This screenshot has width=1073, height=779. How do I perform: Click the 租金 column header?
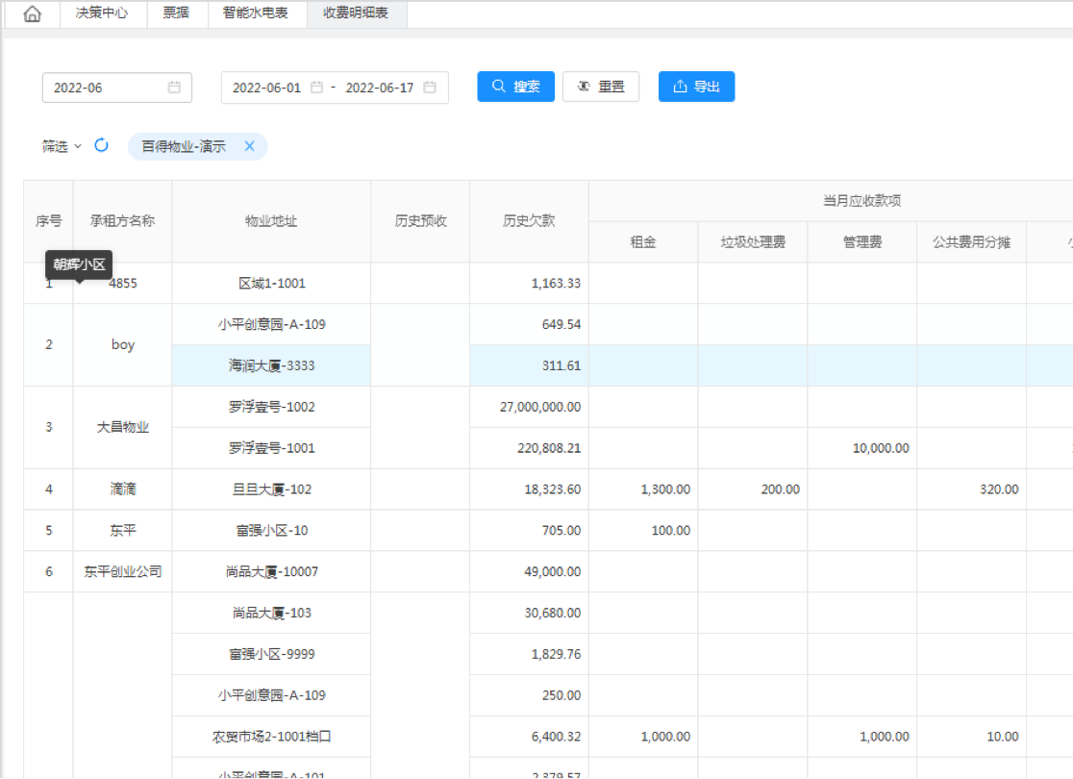pyautogui.click(x=643, y=241)
